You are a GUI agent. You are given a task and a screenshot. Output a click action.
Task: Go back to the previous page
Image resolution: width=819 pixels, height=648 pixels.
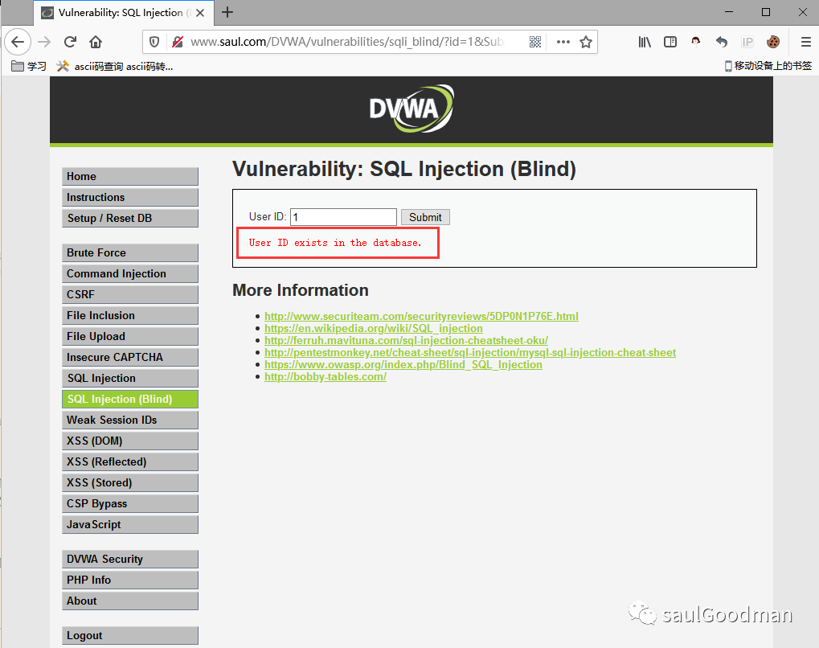pyautogui.click(x=18, y=42)
